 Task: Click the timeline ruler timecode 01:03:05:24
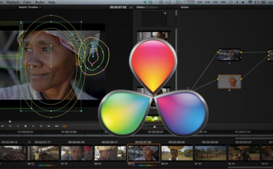point(25,132)
